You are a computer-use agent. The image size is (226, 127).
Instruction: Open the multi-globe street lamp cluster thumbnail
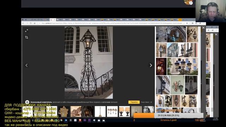point(183,67)
